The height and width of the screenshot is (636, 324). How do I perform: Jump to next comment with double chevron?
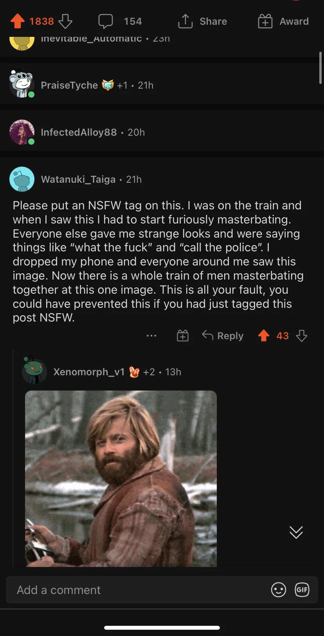tap(296, 532)
